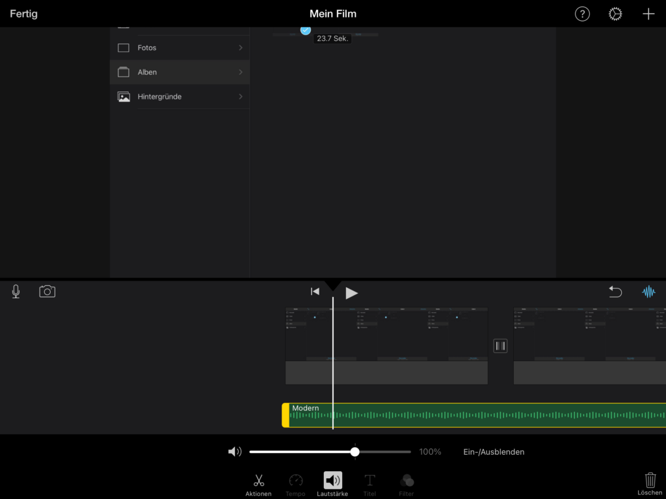Viewport: 666px width, 499px height.
Task: Click the undo arrow icon
Action: [x=615, y=292]
